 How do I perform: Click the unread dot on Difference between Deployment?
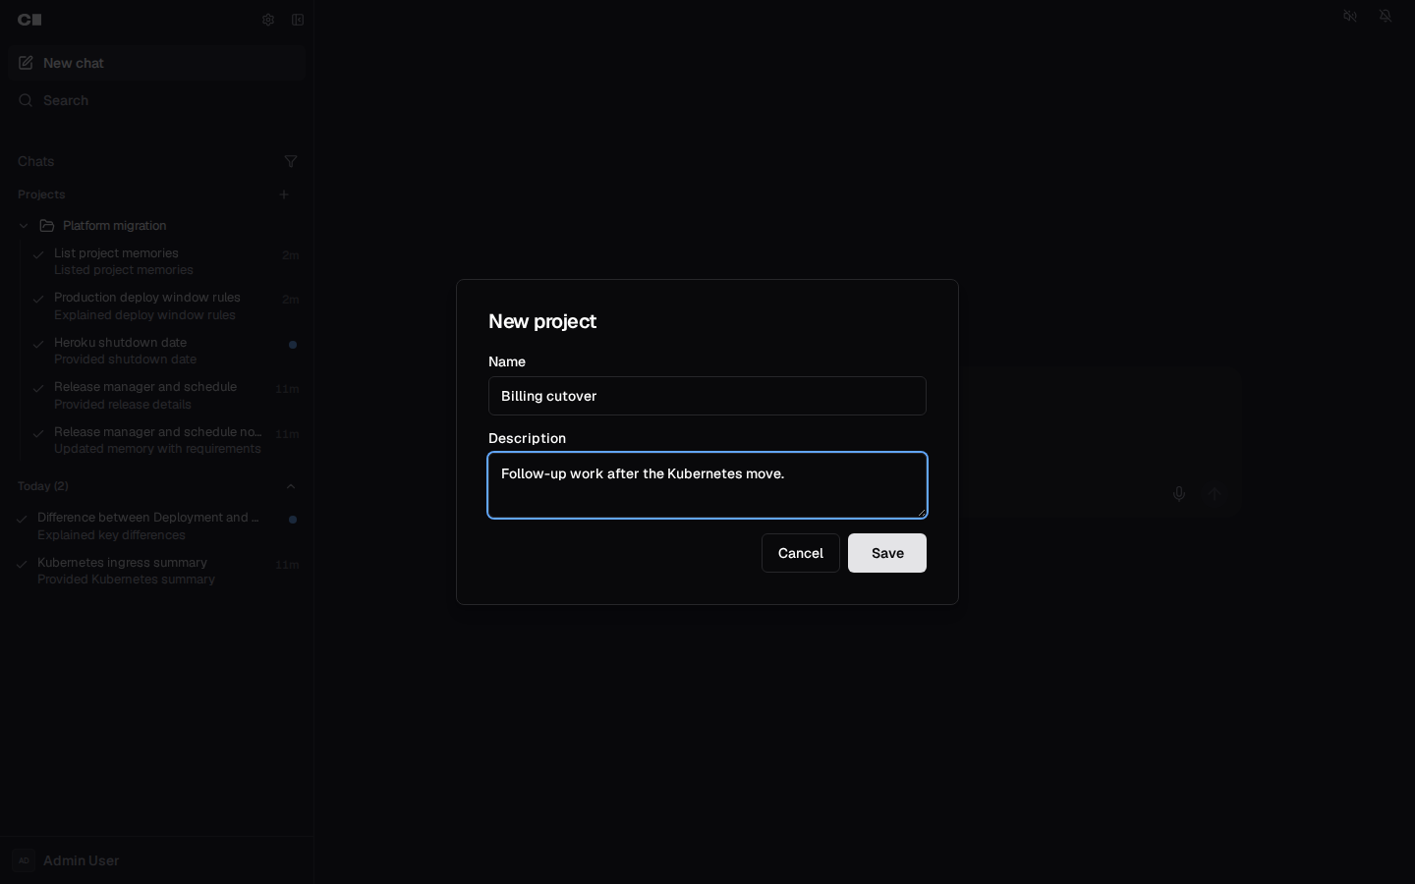pos(293,520)
